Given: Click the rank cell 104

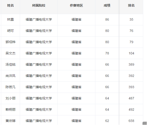Looking at the screenshot, I should pos(131,53).
